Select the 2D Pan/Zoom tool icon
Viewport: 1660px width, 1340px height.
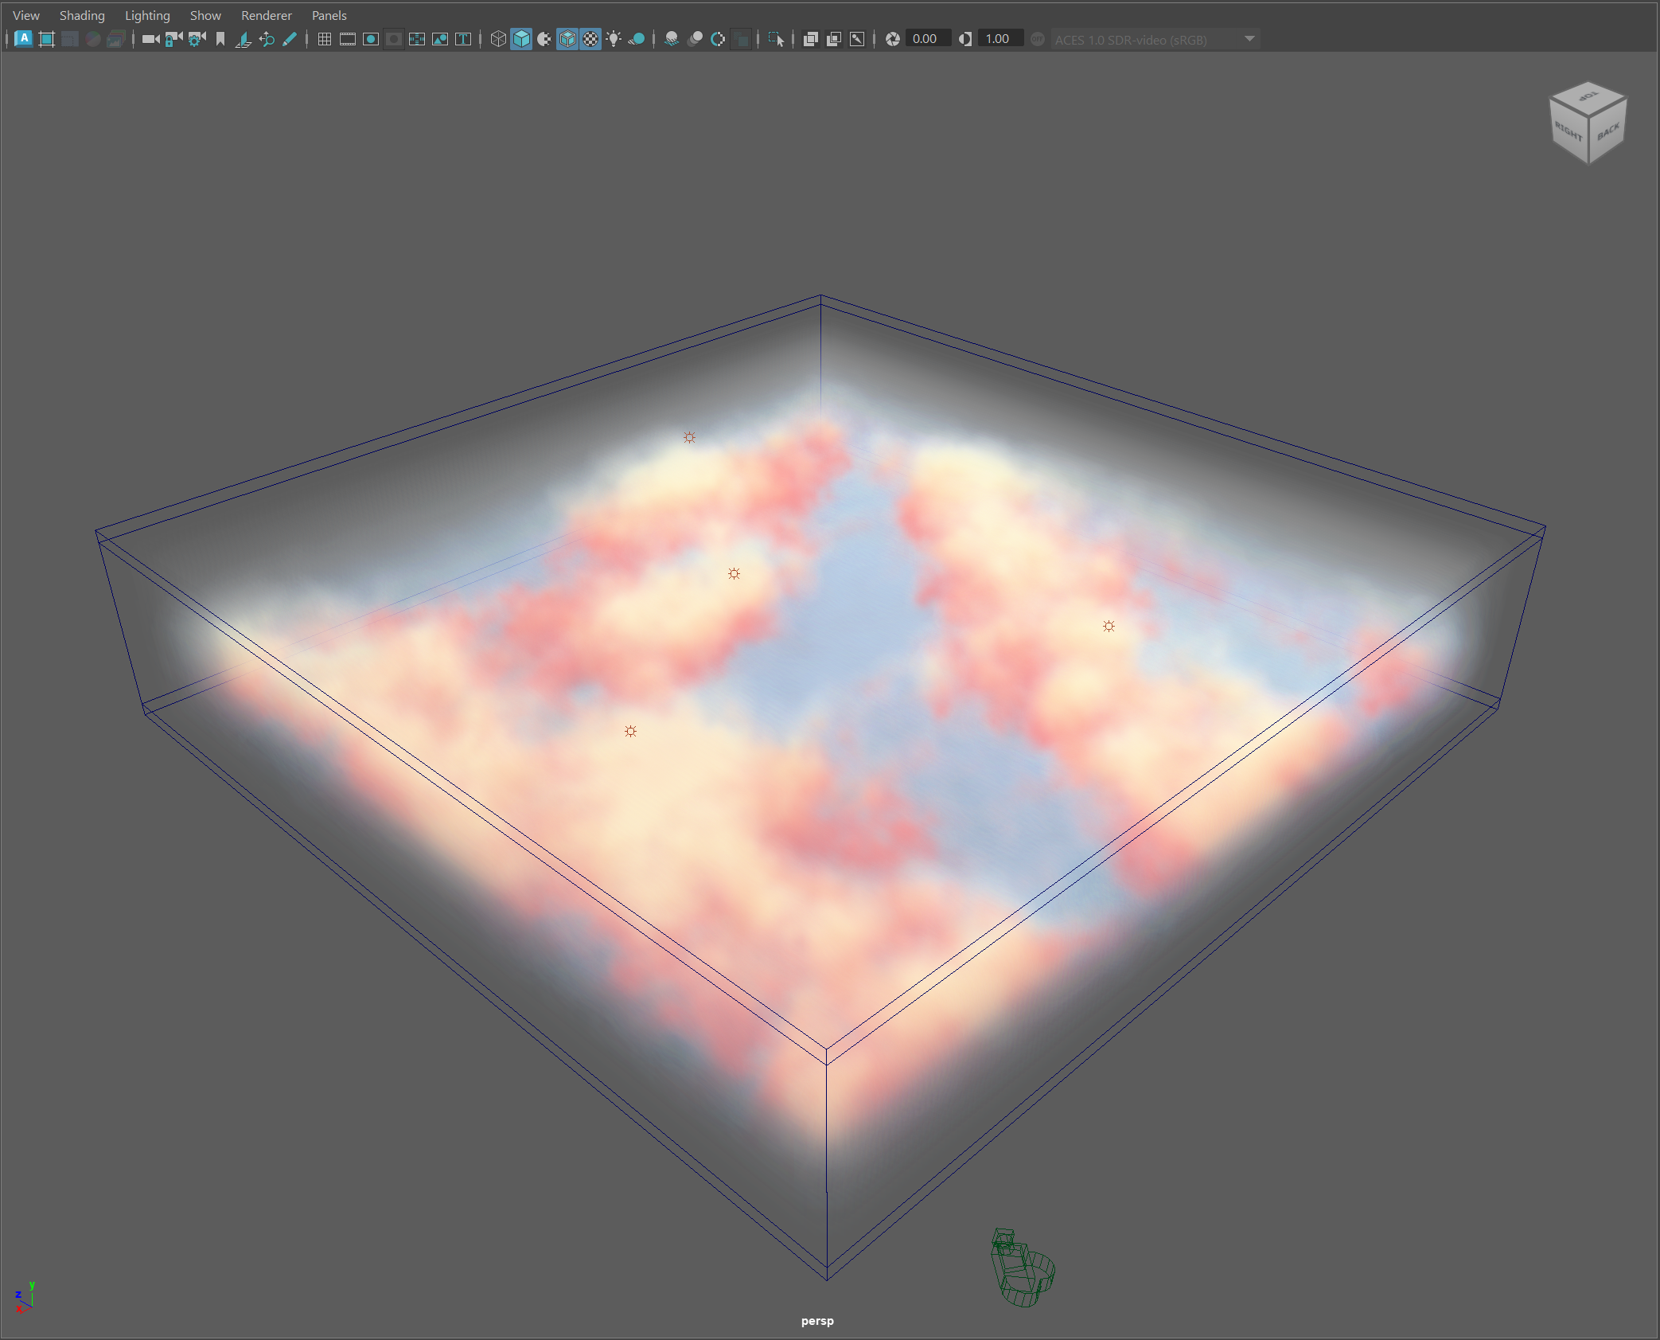click(x=267, y=39)
